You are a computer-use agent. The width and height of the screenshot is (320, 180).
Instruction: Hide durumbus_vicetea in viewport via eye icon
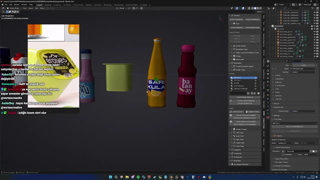314,56
